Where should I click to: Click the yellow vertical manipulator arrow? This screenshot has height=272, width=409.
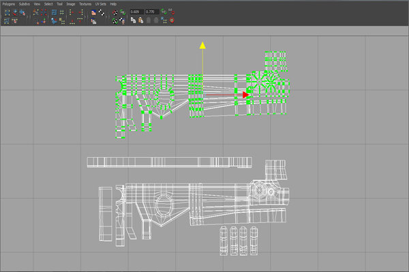point(202,46)
